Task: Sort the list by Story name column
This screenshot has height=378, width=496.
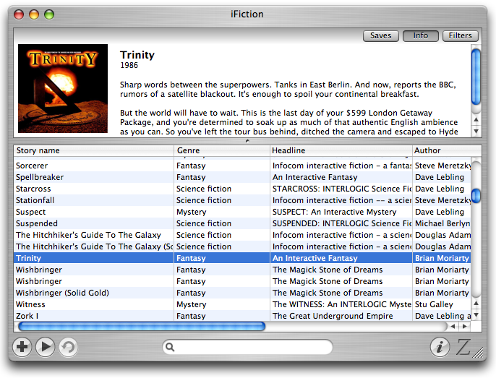Action: [x=94, y=150]
